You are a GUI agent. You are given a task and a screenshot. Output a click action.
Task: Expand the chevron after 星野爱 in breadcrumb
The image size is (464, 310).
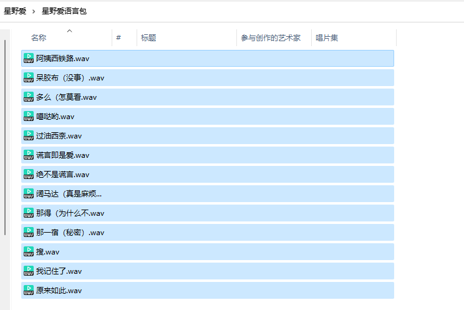pyautogui.click(x=34, y=11)
